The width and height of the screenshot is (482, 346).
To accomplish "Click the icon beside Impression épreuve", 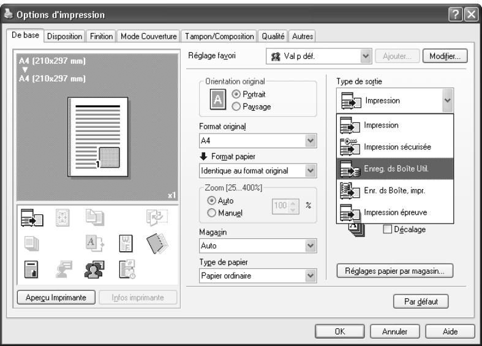I will (350, 212).
